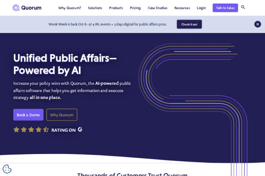Expand the Resources navigation menu
Image resolution: width=265 pixels, height=176 pixels.
[182, 8]
